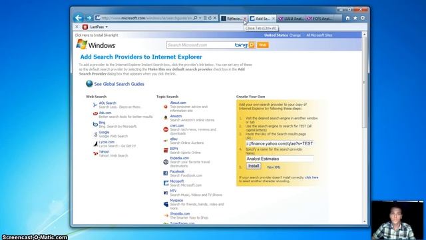
Task: Switch to the FCFS Anal... tab
Action: [x=319, y=19]
